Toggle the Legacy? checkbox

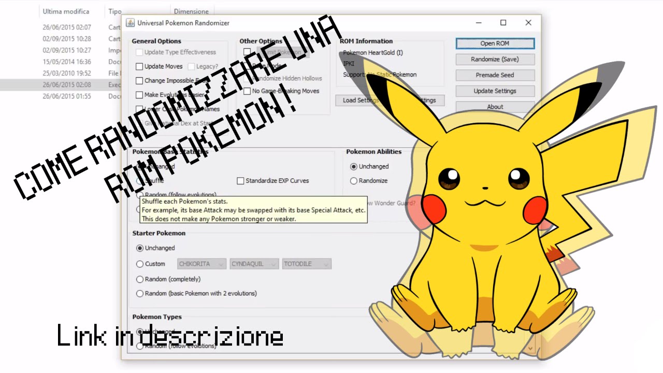pos(192,66)
